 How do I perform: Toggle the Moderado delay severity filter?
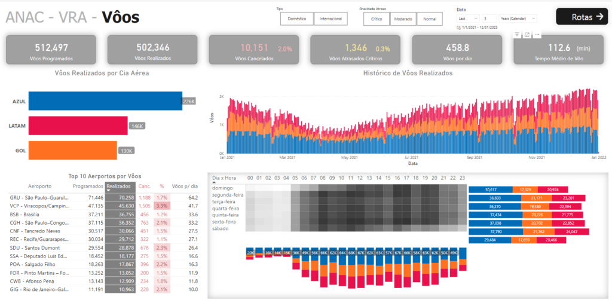tap(403, 19)
